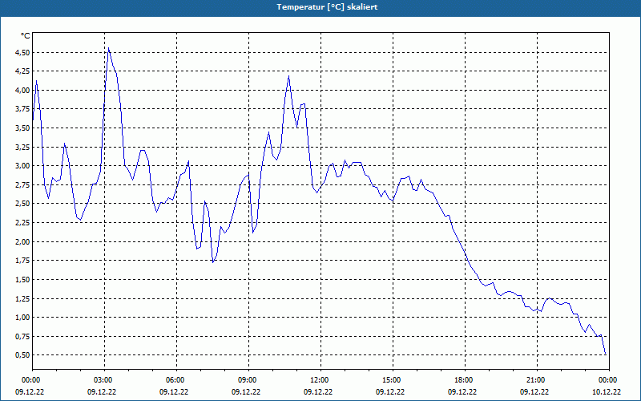Image resolution: width=641 pixels, height=401 pixels.
Task: Click the 3,50 y-axis label
Action: 23,128
